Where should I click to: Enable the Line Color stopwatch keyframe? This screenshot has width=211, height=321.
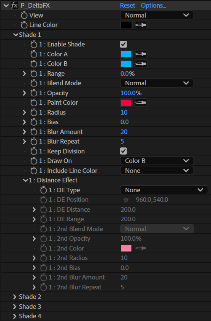tap(24, 25)
